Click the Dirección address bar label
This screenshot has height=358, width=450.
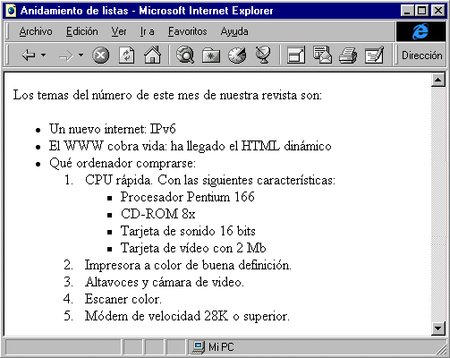coord(422,55)
